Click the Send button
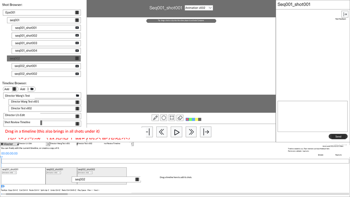This screenshot has width=350, height=197. 338,136
